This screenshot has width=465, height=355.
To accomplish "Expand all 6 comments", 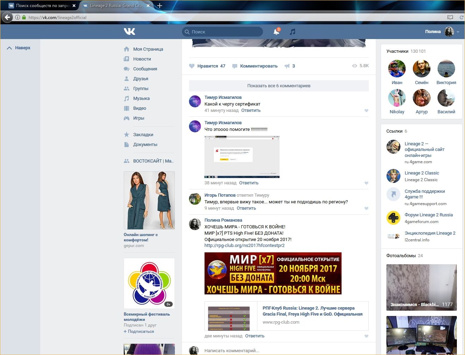I will [x=279, y=86].
